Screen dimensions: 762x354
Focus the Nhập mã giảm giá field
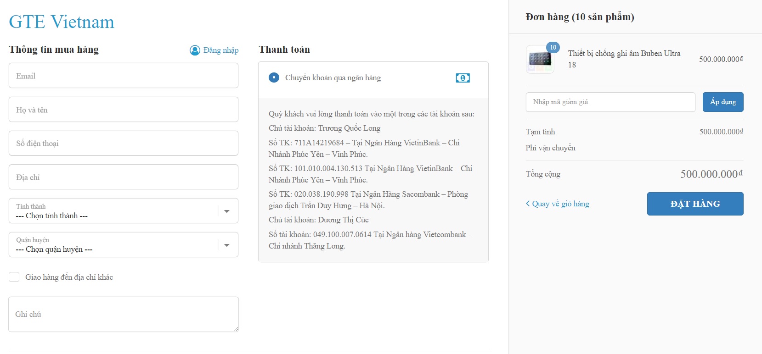[x=610, y=102]
